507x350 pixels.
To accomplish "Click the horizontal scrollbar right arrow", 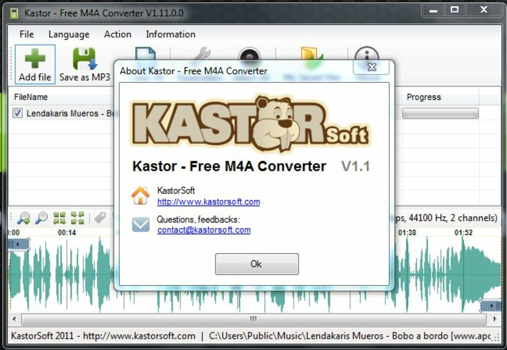I will coord(495,319).
